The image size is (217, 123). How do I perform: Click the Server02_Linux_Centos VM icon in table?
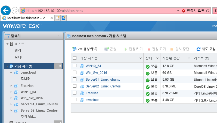tap(82, 86)
